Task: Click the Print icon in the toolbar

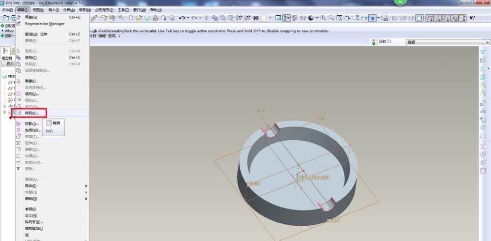Action: pyautogui.click(x=155, y=18)
